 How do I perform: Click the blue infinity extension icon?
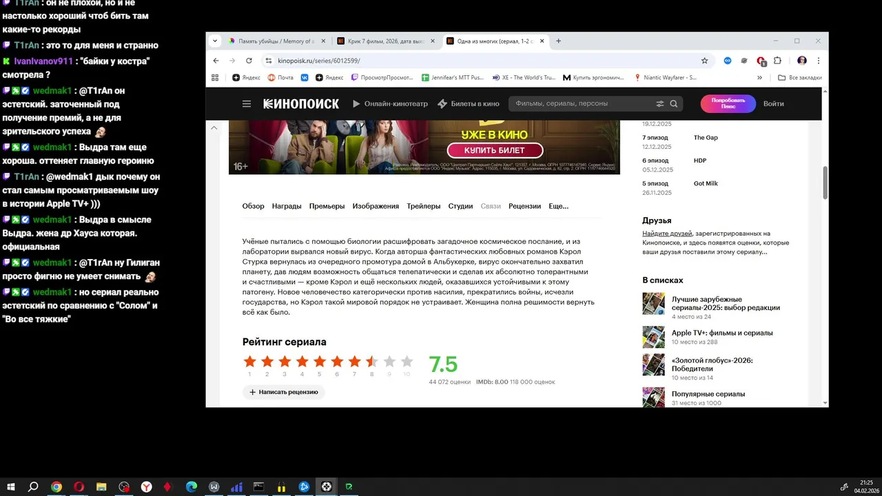click(728, 61)
